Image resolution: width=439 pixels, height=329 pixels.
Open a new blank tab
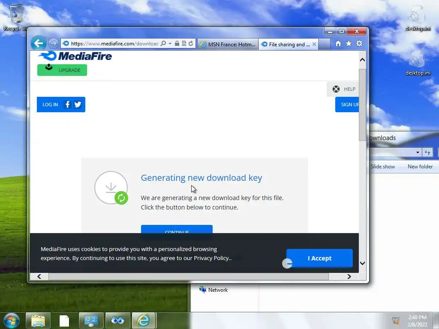(324, 44)
